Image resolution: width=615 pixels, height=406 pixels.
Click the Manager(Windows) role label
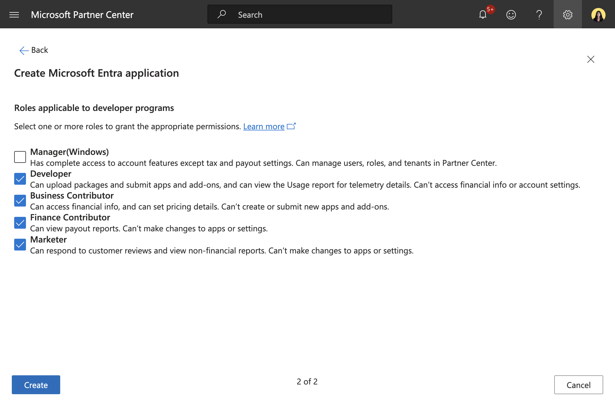69,152
